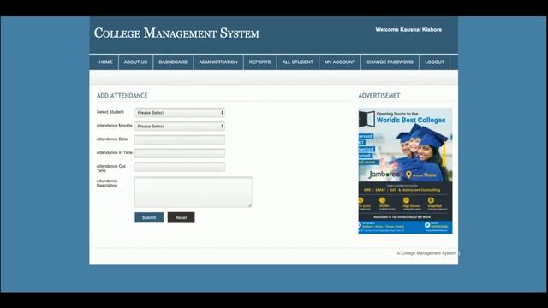The height and width of the screenshot is (308, 548).
Task: Open the DASHBOARD menu item
Action: (173, 62)
